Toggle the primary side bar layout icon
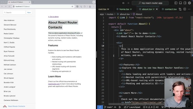 [x=176, y=3]
